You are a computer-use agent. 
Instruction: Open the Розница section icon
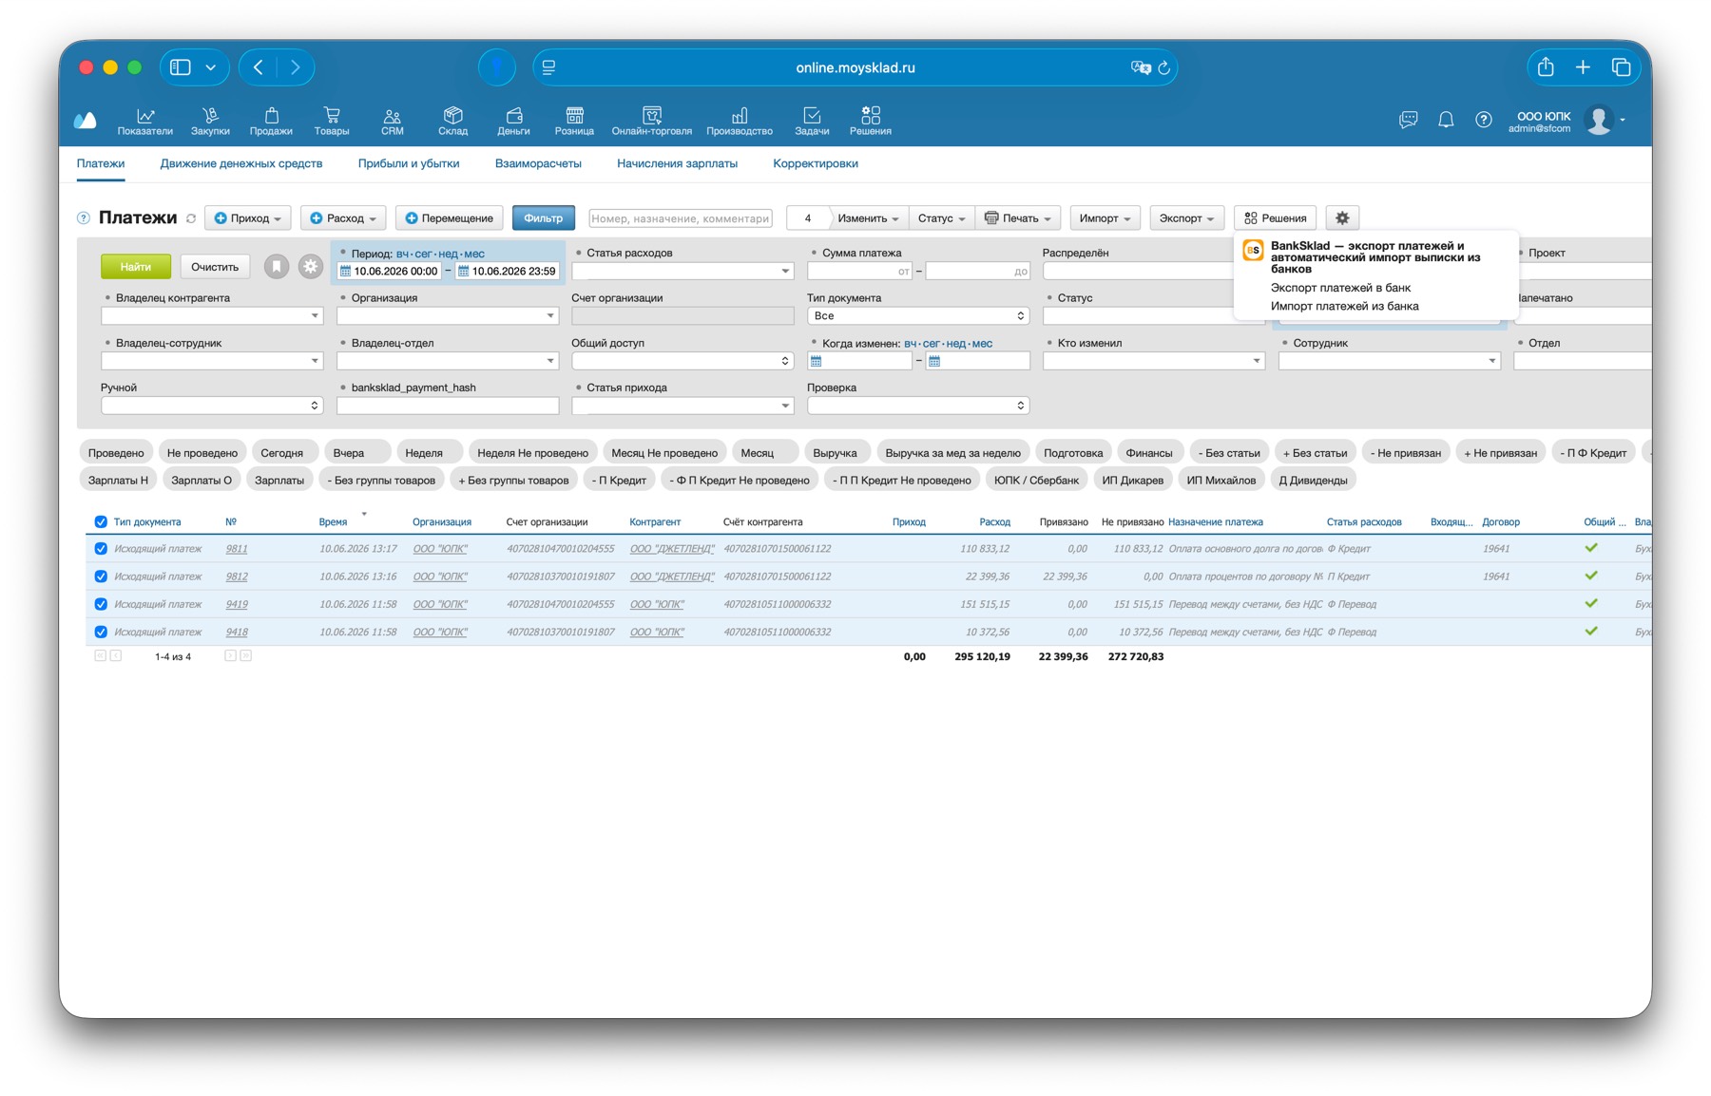[x=574, y=115]
